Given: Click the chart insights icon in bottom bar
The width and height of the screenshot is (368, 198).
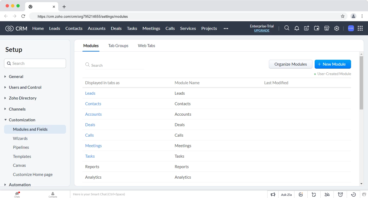Looking at the screenshot, I should (301, 195).
